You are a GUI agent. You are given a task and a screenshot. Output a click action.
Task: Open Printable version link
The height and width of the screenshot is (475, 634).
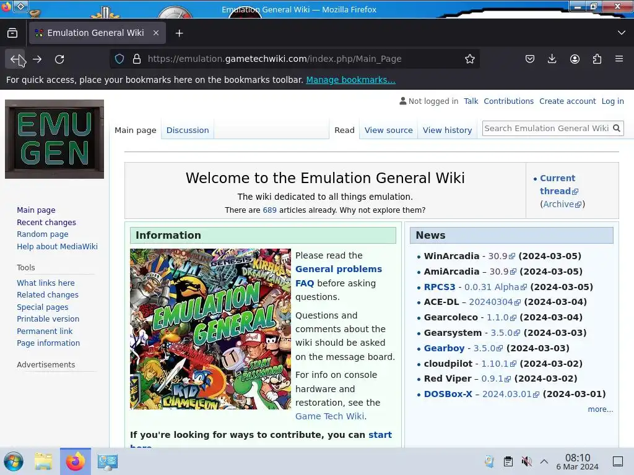[48, 319]
